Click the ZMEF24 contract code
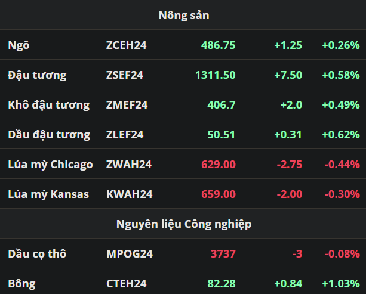Viewport: 366px width, 294px height. click(127, 105)
